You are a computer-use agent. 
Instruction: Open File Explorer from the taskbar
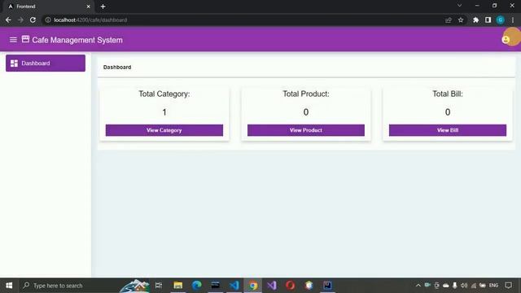(177, 286)
